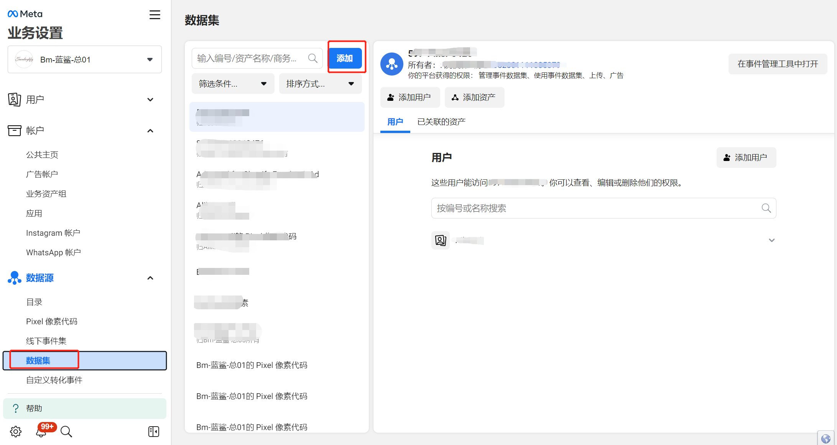Viewport: 837px width, 445px height.
Task: Open Instagram 帐户 in sidebar
Action: coord(53,233)
